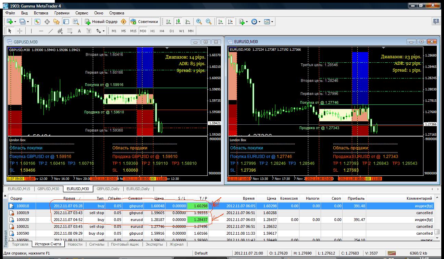Toggle chart shift from right border

[230, 22]
